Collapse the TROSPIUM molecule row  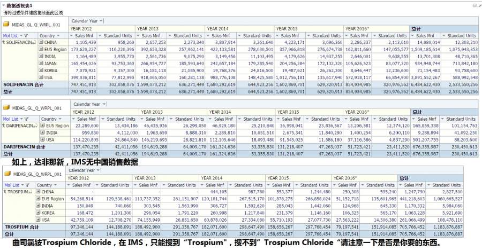tap(5, 192)
